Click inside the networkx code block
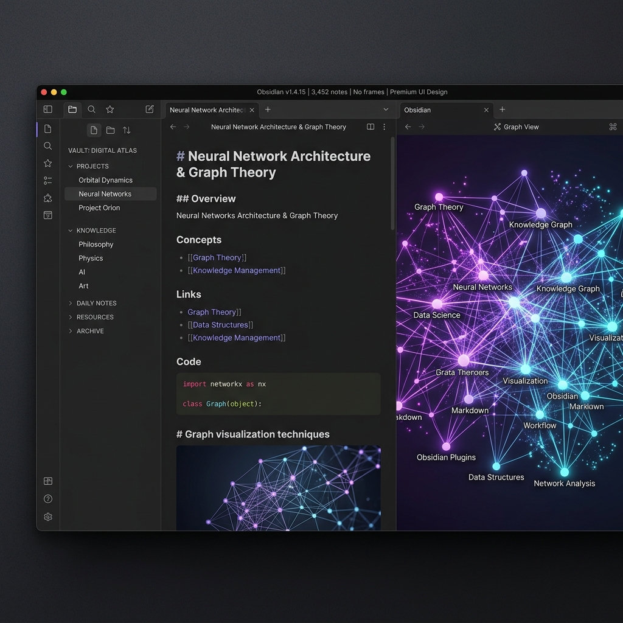The width and height of the screenshot is (623, 623). click(x=279, y=394)
